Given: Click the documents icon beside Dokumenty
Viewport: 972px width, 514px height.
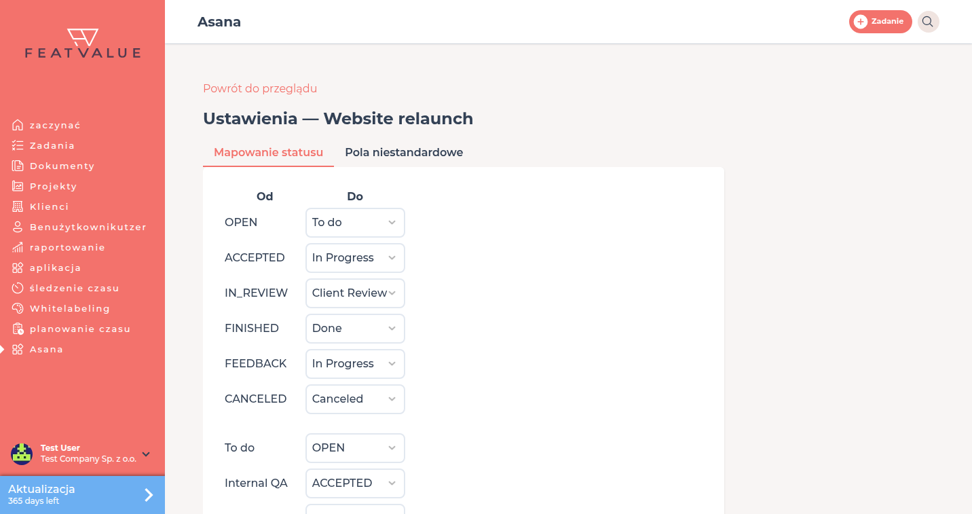Looking at the screenshot, I should (18, 166).
